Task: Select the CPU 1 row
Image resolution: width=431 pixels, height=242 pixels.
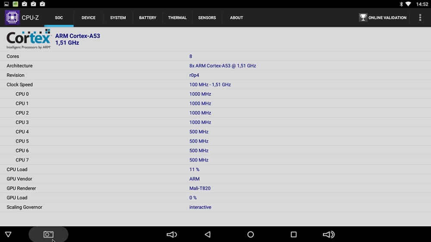Action: [215, 103]
